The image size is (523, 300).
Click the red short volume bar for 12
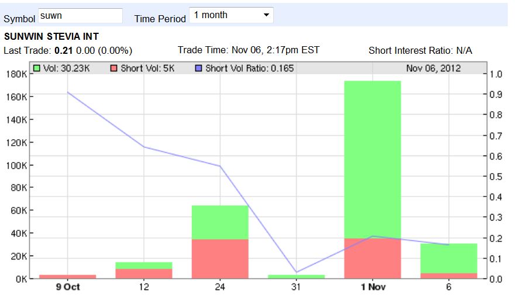pyautogui.click(x=144, y=273)
